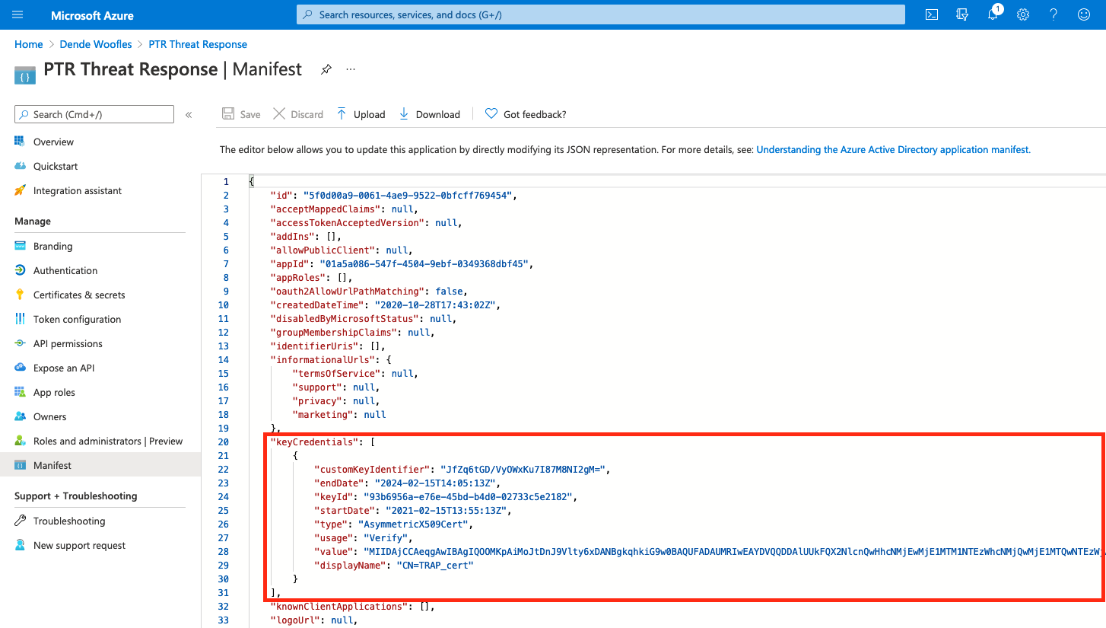This screenshot has width=1106, height=628.
Task: Open the notifications bell
Action: [x=993, y=14]
